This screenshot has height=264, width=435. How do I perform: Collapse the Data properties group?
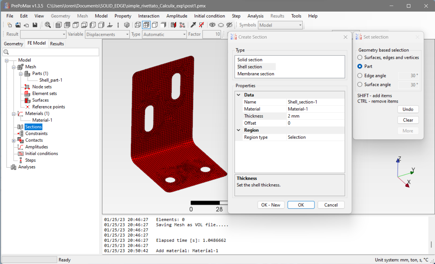coord(239,95)
